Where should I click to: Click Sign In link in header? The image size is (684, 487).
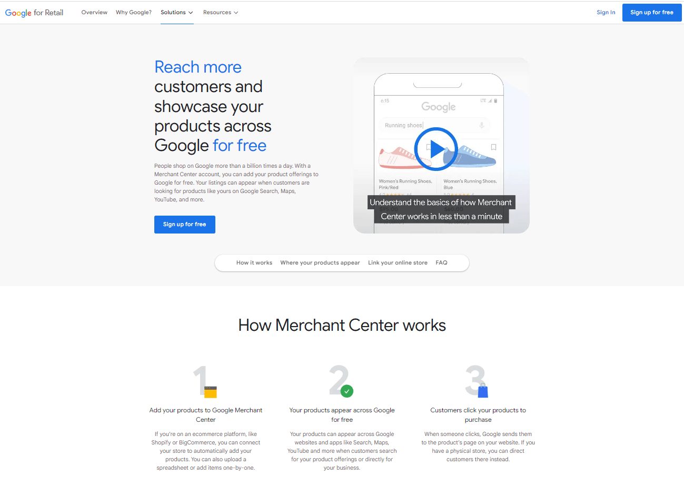(x=606, y=13)
